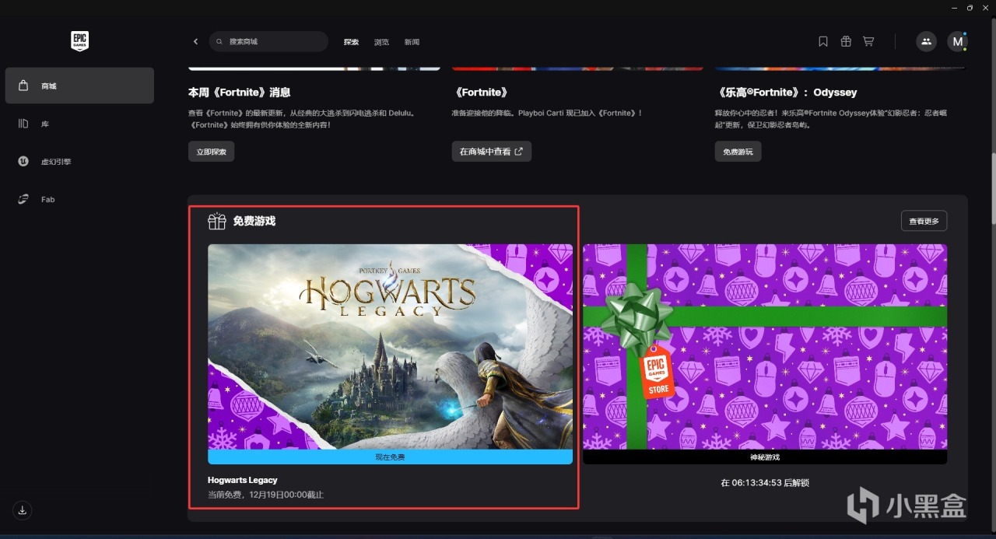Go back with the back arrow
Viewport: 996px width, 539px height.
pyautogui.click(x=195, y=41)
